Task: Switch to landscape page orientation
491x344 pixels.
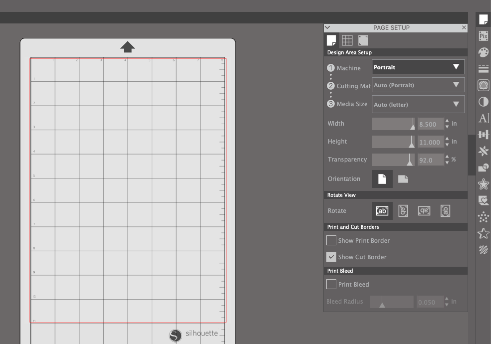Action: point(403,179)
